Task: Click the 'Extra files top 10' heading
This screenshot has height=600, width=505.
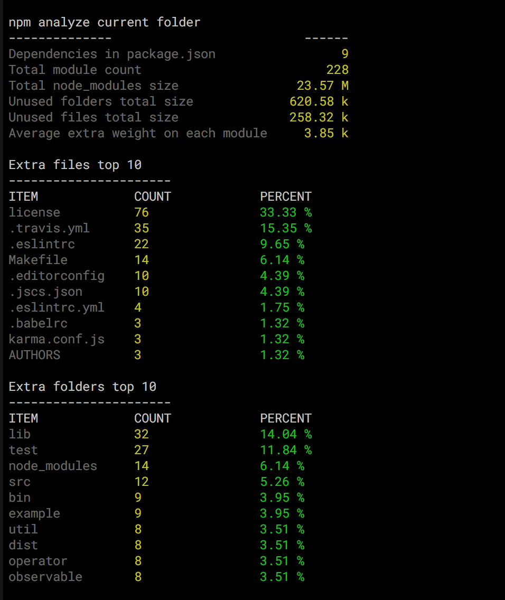Action: pyautogui.click(x=75, y=165)
